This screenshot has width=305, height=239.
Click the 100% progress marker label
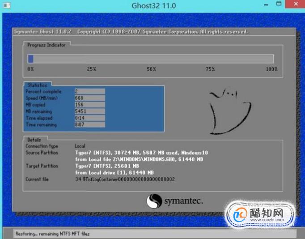point(272,69)
